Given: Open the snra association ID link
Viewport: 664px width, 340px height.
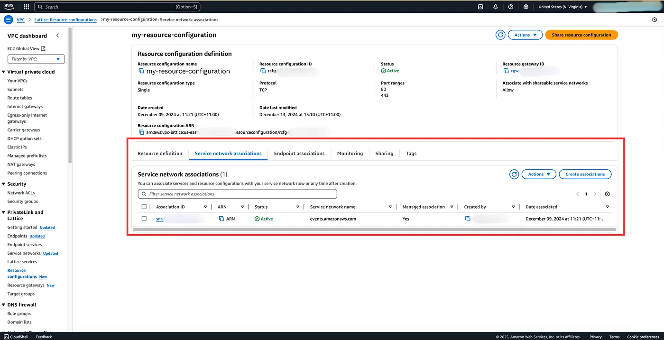Looking at the screenshot, I should [x=159, y=219].
